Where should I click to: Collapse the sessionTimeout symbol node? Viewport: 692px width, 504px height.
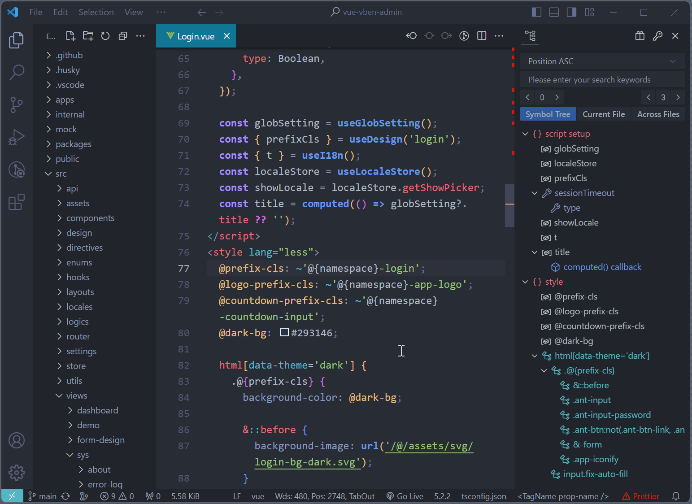coord(535,193)
